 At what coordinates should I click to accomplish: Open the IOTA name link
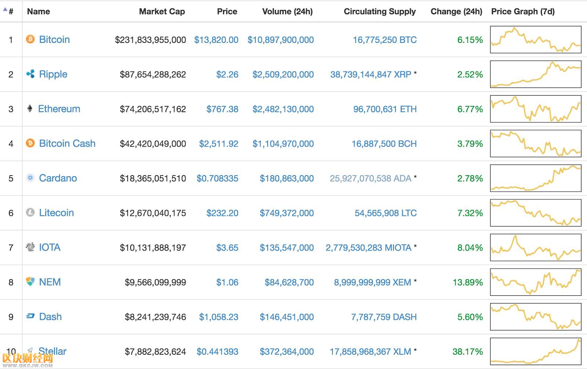pos(50,247)
